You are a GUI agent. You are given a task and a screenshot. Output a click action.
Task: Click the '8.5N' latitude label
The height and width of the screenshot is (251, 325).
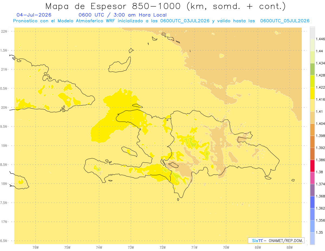point(4,165)
